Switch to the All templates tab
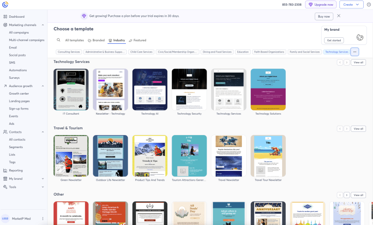The image size is (373, 225). (75, 40)
